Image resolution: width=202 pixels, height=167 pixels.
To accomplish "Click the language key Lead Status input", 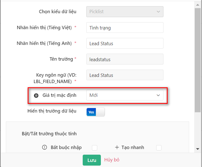I will (125, 75).
